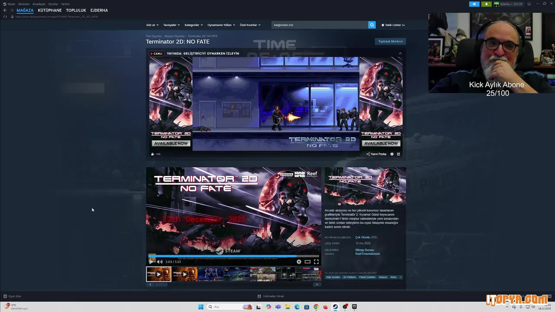Show hidden icons in the system tray
The image size is (555, 312).
click(x=507, y=307)
